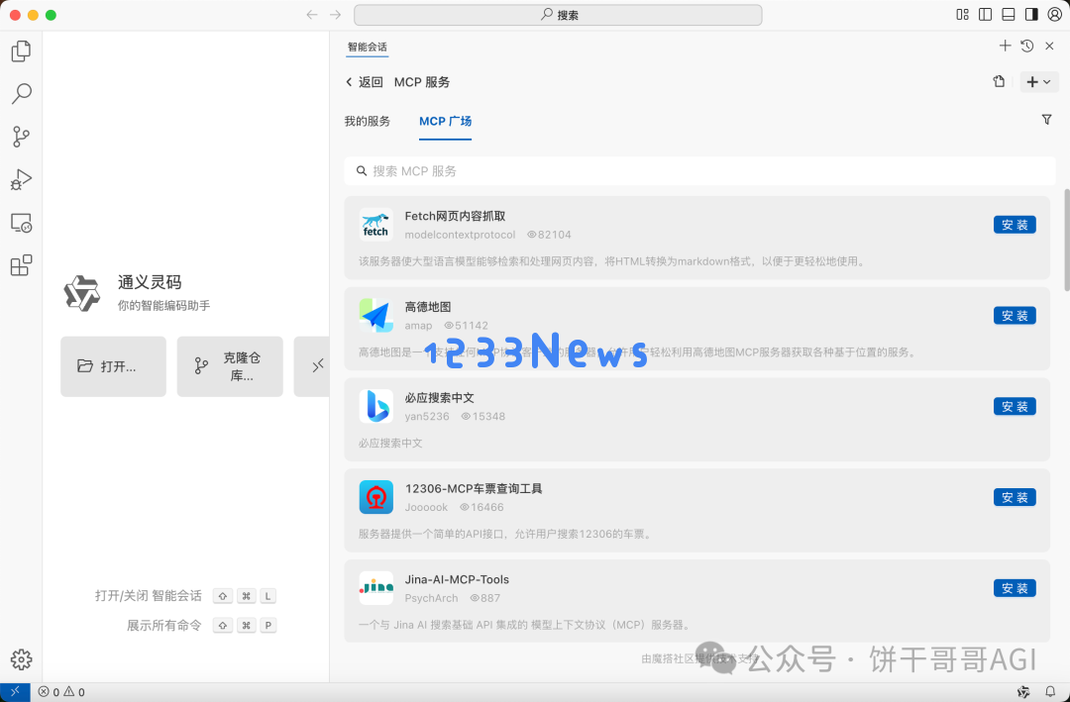Click the 高德地图 paper plane logo
Image resolution: width=1070 pixels, height=702 pixels.
376,315
